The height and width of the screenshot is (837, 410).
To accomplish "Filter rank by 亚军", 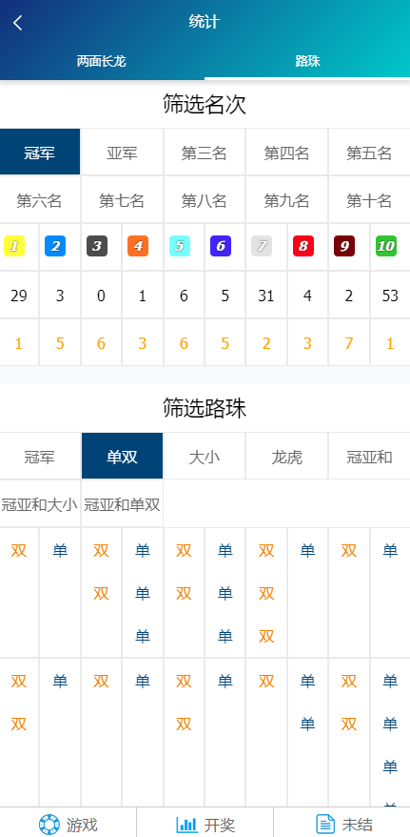I will point(122,153).
